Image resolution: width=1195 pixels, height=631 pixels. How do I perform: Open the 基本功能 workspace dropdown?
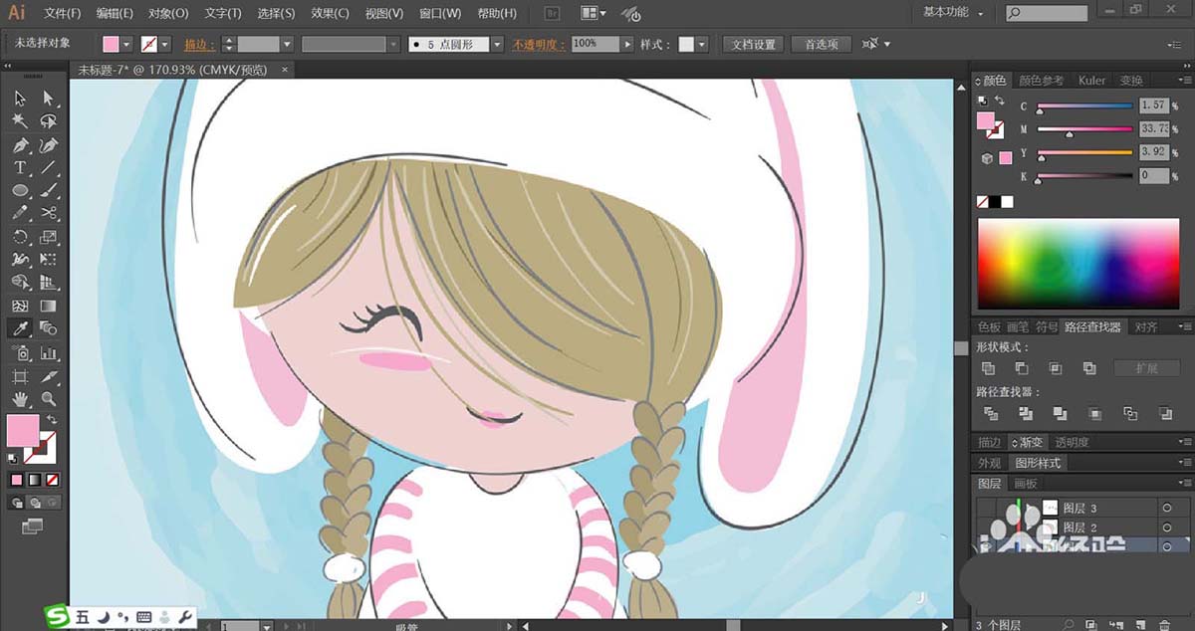[952, 13]
